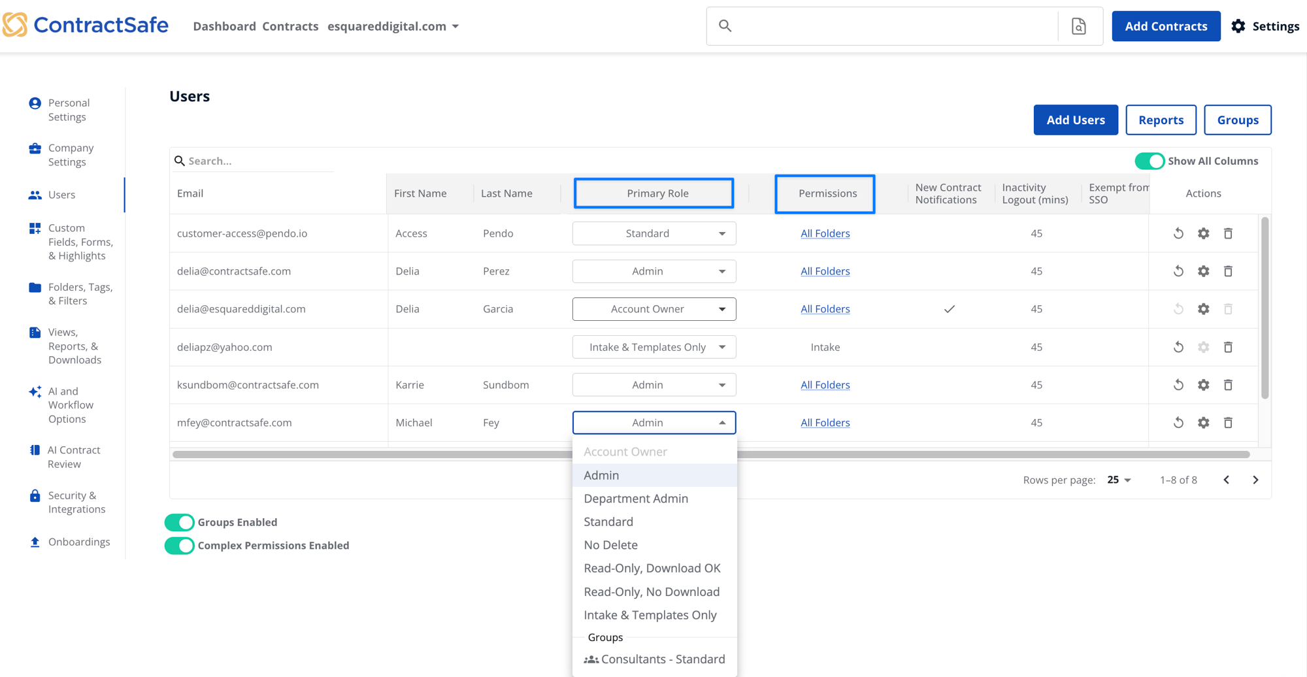Viewport: 1307px width, 677px height.
Task: Go to next page of users
Action: (x=1255, y=480)
